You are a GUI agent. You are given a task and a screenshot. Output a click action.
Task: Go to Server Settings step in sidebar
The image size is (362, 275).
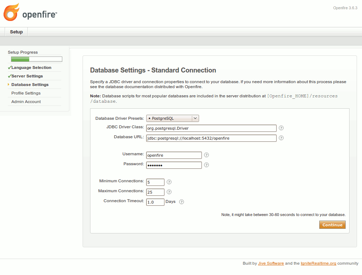pyautogui.click(x=27, y=76)
